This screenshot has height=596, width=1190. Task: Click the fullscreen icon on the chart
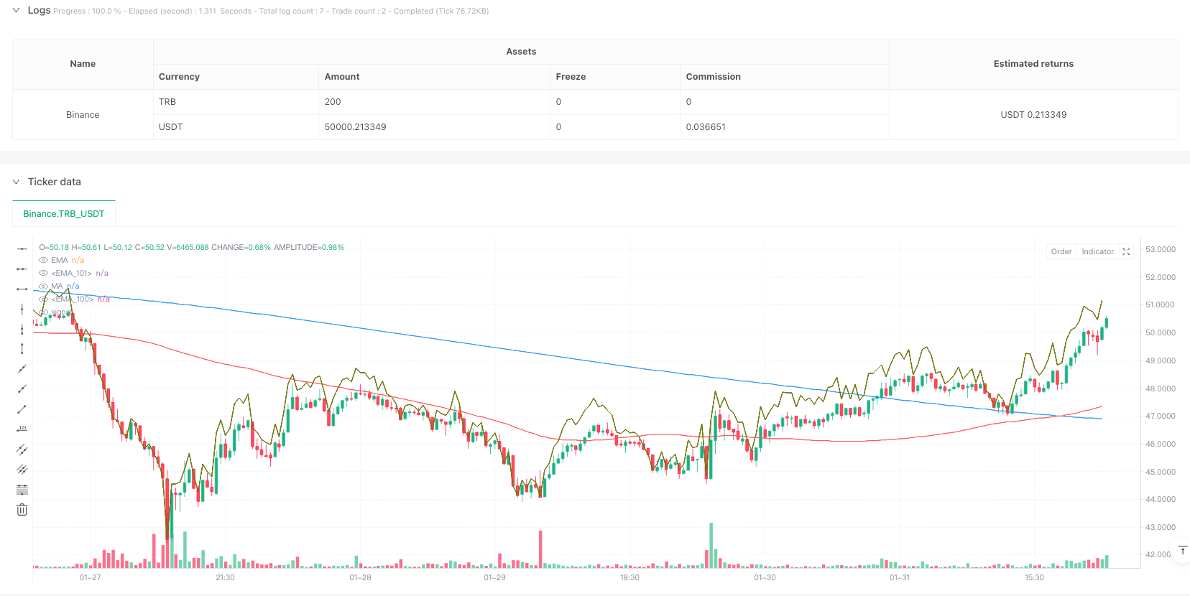coord(1126,252)
